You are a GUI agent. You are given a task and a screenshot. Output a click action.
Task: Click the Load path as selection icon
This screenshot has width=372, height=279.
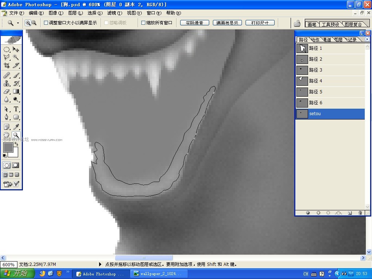click(x=328, y=213)
